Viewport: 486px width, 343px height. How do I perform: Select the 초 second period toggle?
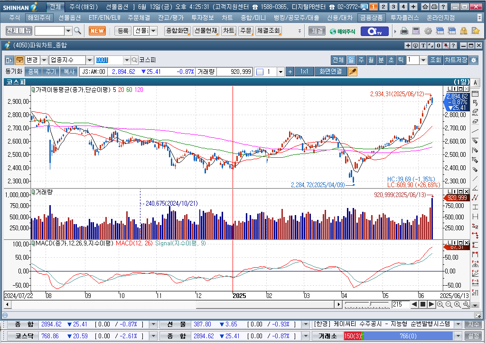[391, 60]
